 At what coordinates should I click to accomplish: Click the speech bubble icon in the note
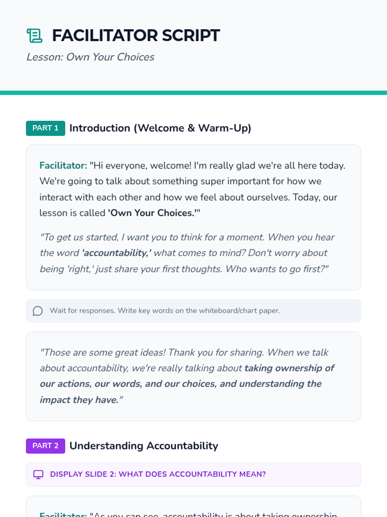click(38, 311)
